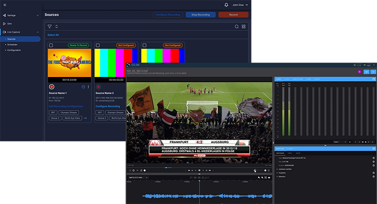Open the John Doe user dropdown

tap(240, 5)
